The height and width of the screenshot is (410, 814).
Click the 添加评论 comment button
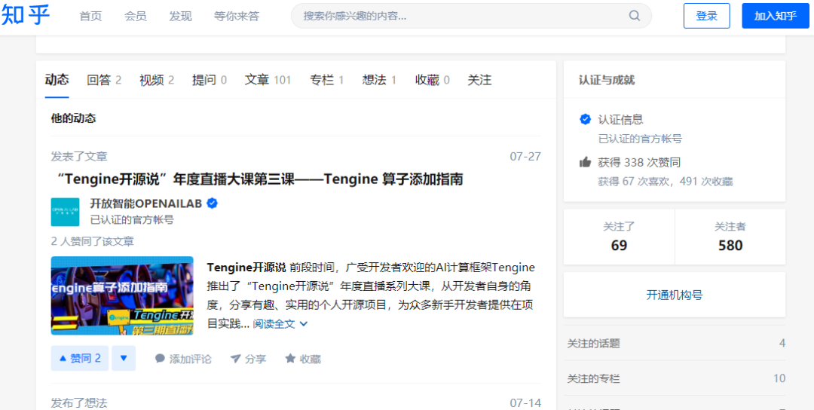[x=183, y=359]
